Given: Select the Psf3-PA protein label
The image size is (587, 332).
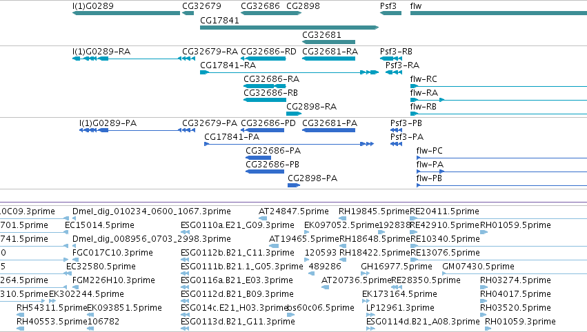Looking at the screenshot, I should (407, 137).
